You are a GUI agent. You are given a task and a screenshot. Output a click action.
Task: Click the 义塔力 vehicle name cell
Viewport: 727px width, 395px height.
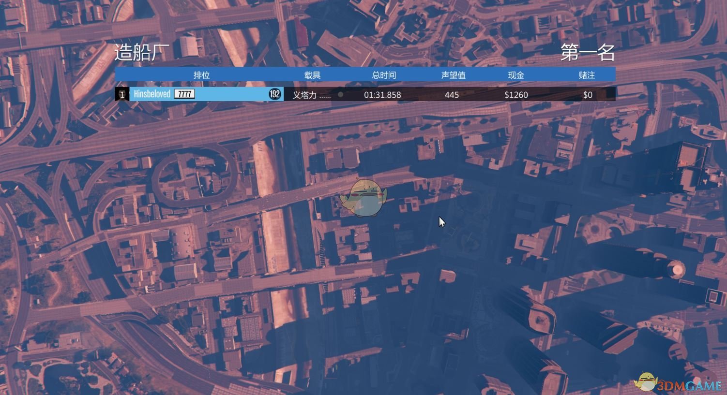[311, 95]
